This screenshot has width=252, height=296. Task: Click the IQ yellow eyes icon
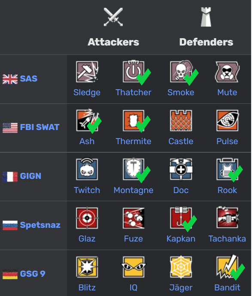134,267
